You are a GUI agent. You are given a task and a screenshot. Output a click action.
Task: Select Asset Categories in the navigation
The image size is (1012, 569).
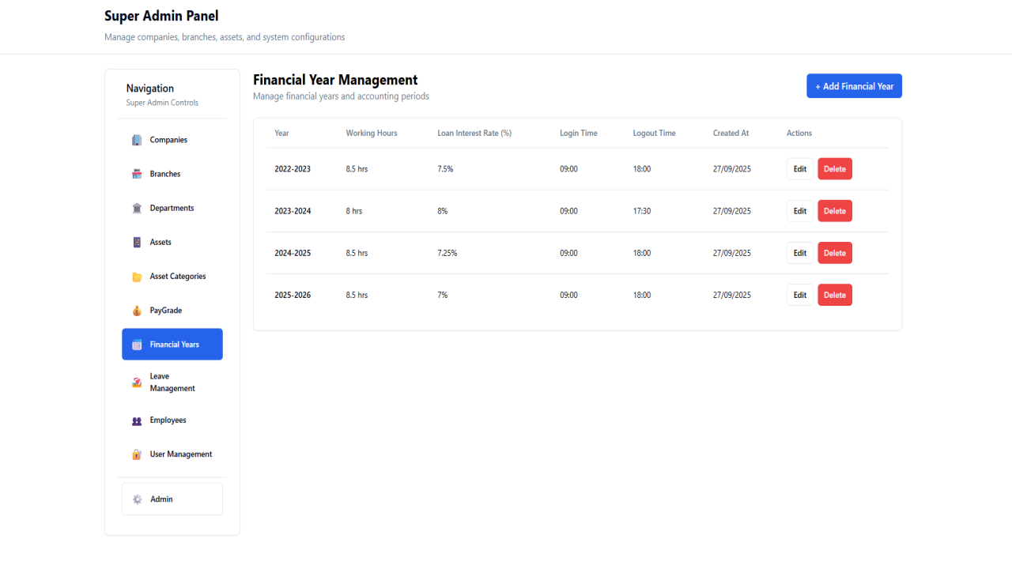point(172,277)
